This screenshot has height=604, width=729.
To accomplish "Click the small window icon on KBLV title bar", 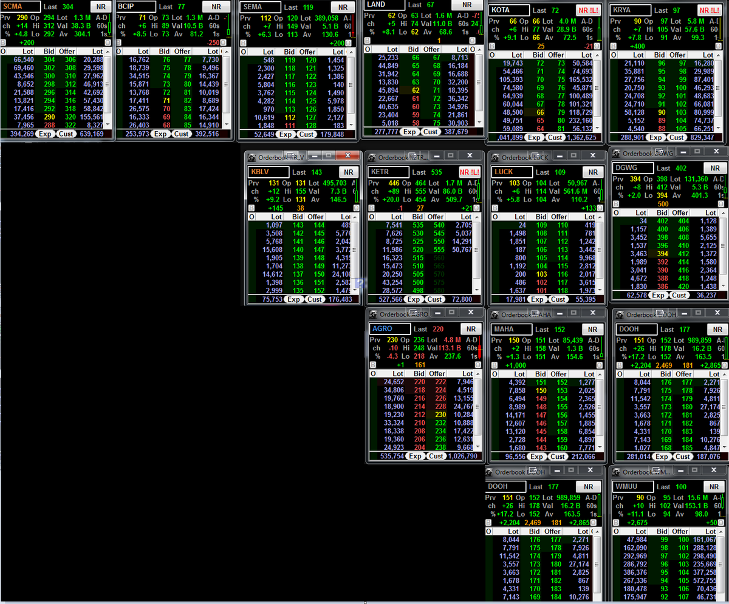I will click(x=291, y=156).
